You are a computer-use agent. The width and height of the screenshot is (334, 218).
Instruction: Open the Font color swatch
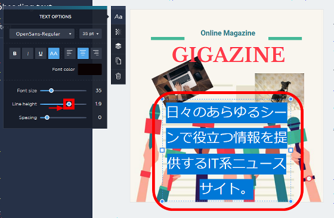coord(89,69)
